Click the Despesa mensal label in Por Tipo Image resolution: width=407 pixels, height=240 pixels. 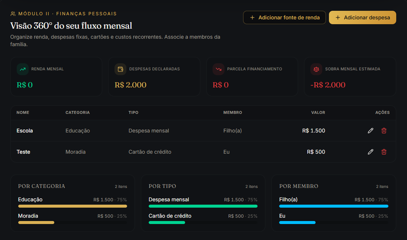click(x=169, y=200)
